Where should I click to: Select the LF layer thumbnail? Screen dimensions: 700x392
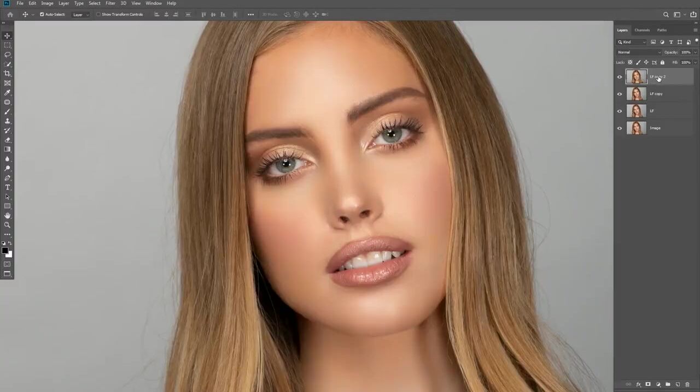click(x=636, y=111)
